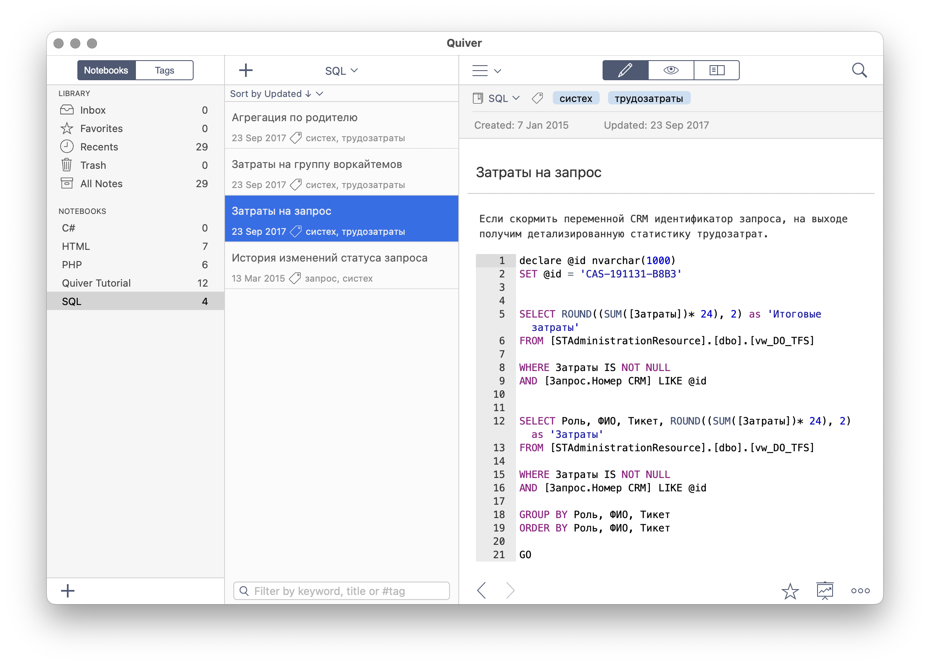This screenshot has width=930, height=666.
Task: Go to the previous note with the back arrow
Action: pyautogui.click(x=482, y=590)
